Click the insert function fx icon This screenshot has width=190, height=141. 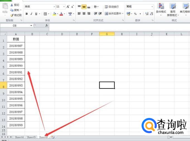pyautogui.click(x=47, y=25)
